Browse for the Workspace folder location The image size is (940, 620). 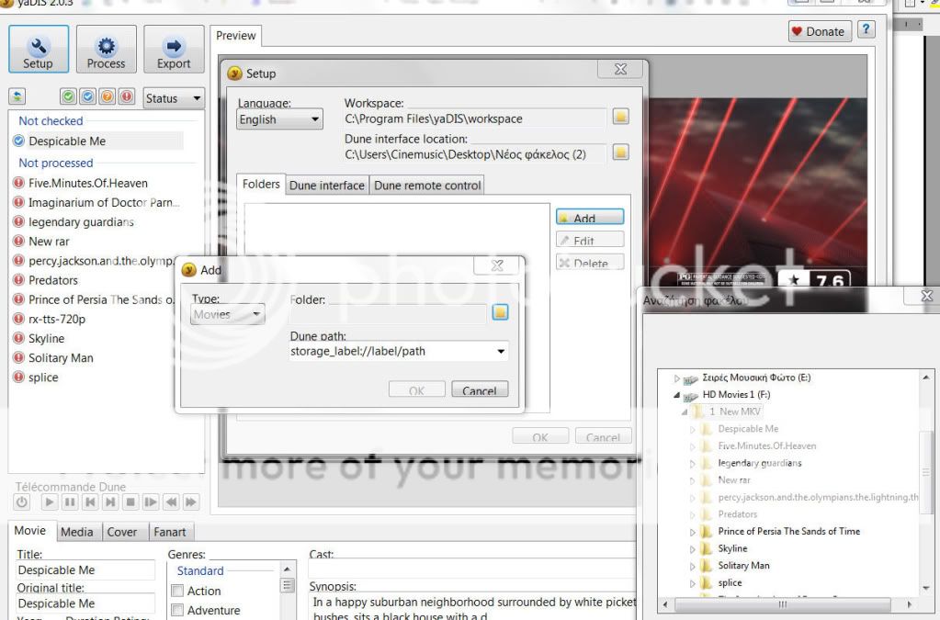(620, 118)
